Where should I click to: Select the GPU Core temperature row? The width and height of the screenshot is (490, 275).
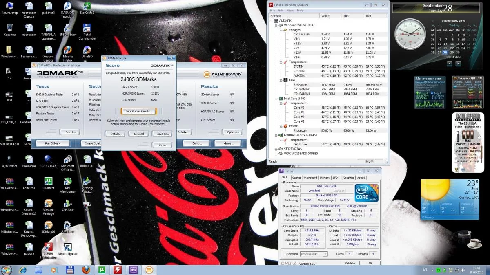pos(328,144)
